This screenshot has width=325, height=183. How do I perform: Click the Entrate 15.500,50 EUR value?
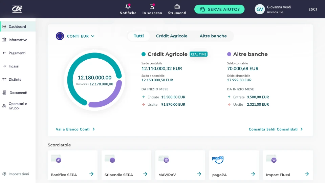click(x=173, y=97)
